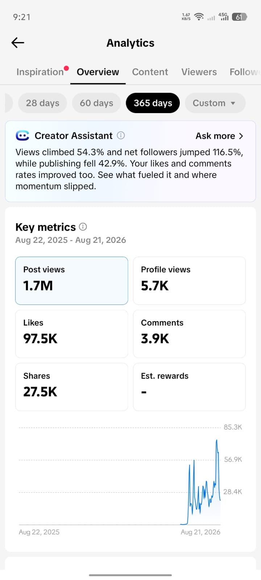Tap the Creator Assistant robot icon
The image size is (261, 580).
coord(22,136)
